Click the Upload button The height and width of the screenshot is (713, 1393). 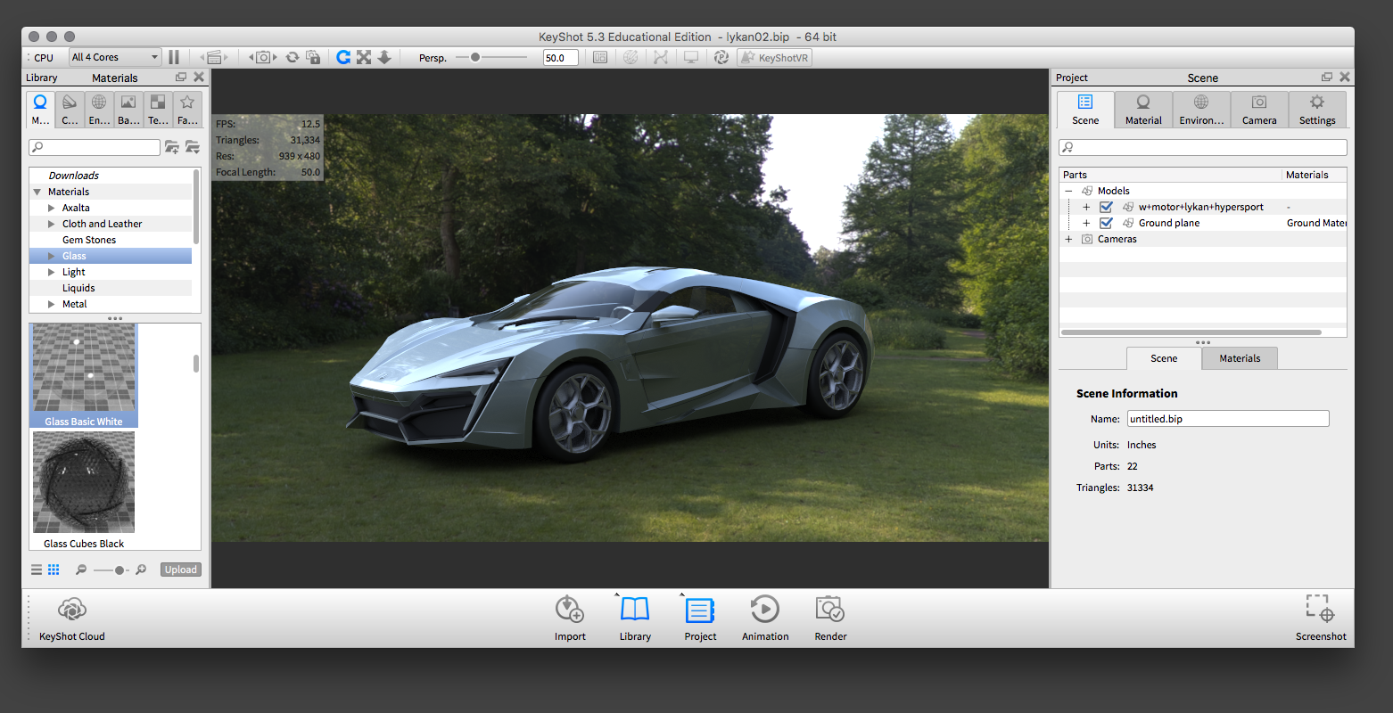tap(181, 570)
